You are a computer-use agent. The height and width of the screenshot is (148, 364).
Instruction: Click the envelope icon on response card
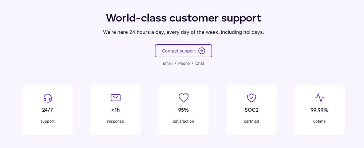pos(116,98)
